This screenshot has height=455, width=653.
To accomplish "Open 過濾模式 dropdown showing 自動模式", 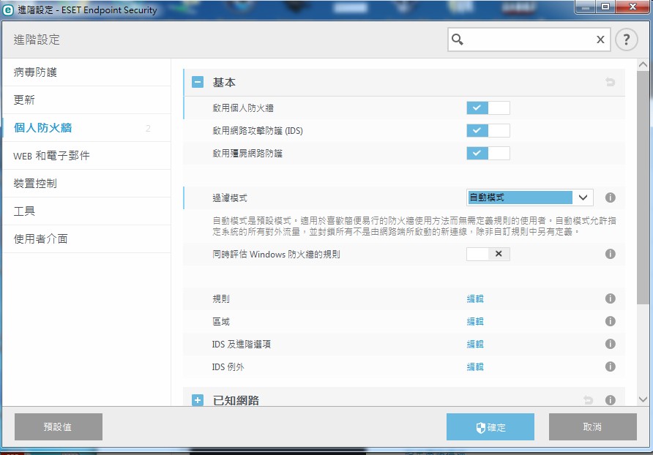I will [x=529, y=198].
